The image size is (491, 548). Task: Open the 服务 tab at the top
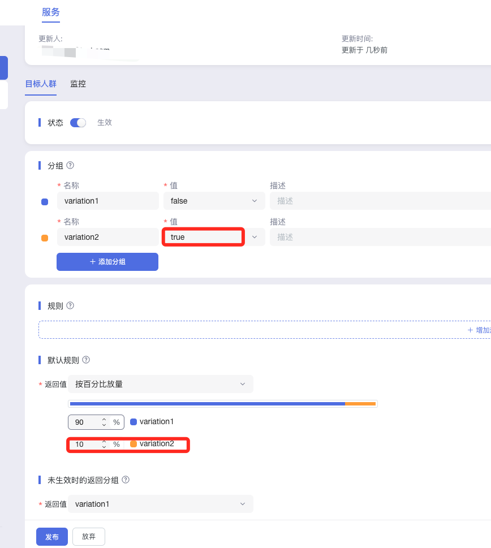(x=51, y=12)
